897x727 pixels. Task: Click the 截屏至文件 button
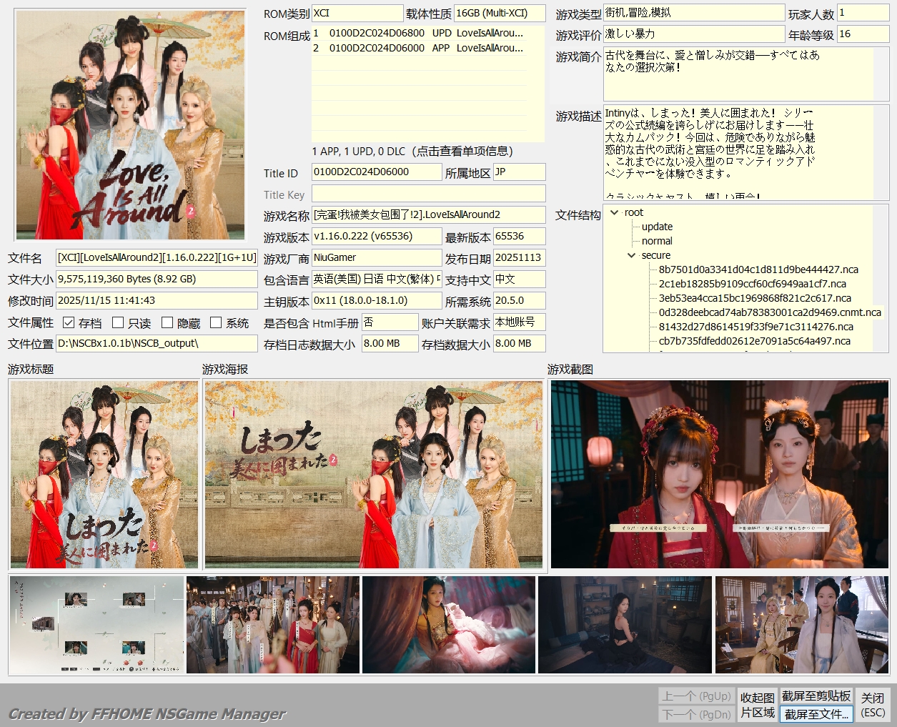816,714
